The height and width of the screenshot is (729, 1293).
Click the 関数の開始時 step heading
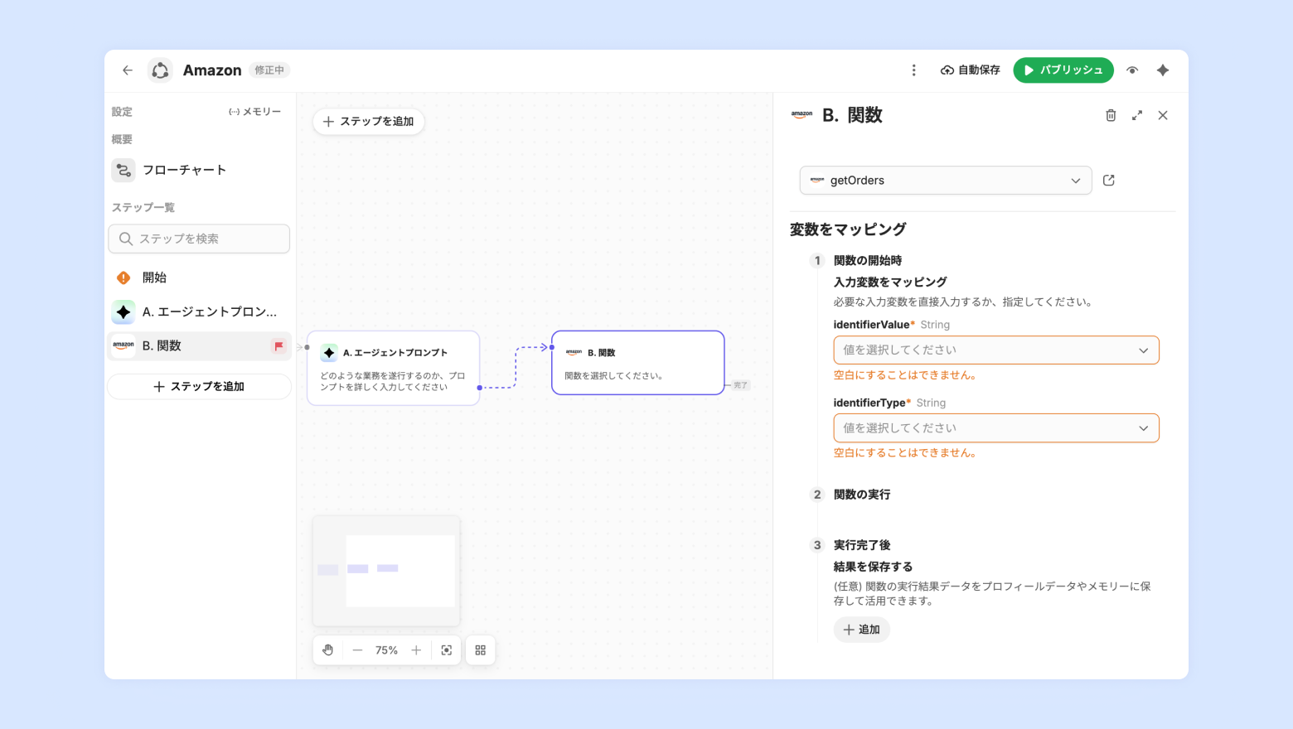pyautogui.click(x=868, y=261)
